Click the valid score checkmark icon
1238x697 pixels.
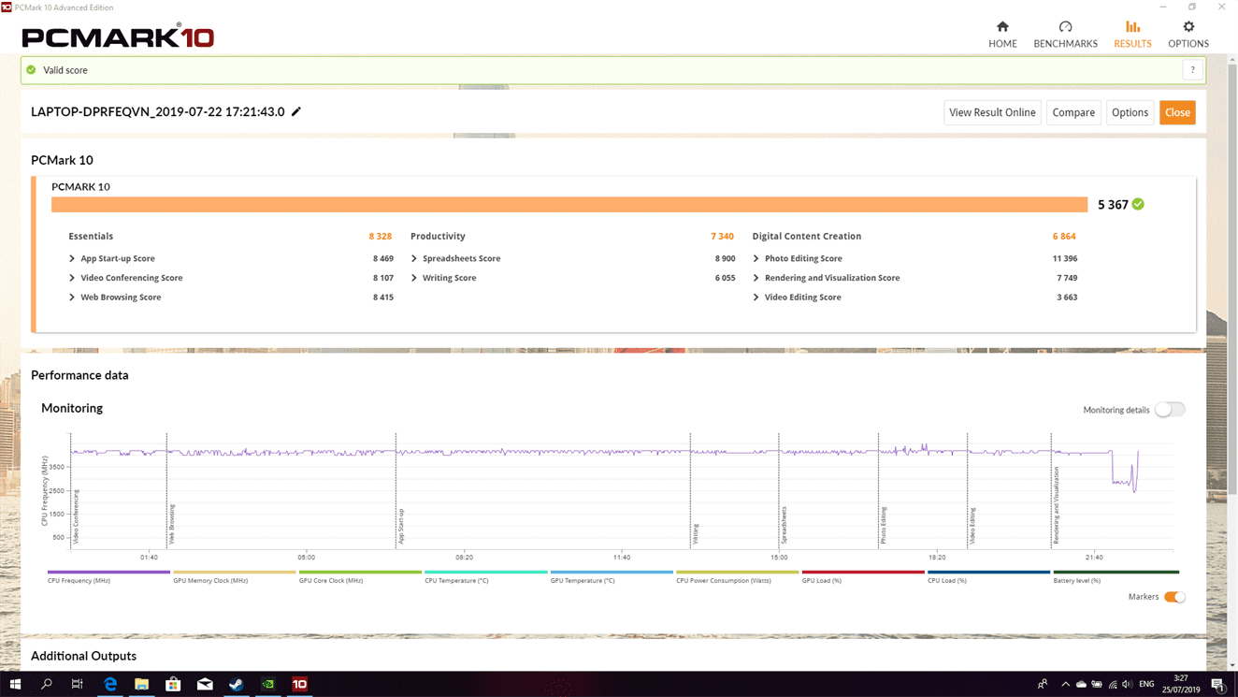click(31, 70)
